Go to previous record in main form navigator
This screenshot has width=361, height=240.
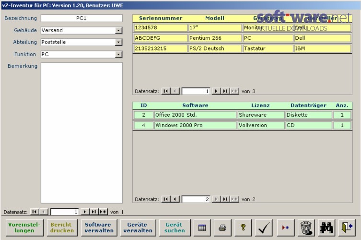coord(44,212)
